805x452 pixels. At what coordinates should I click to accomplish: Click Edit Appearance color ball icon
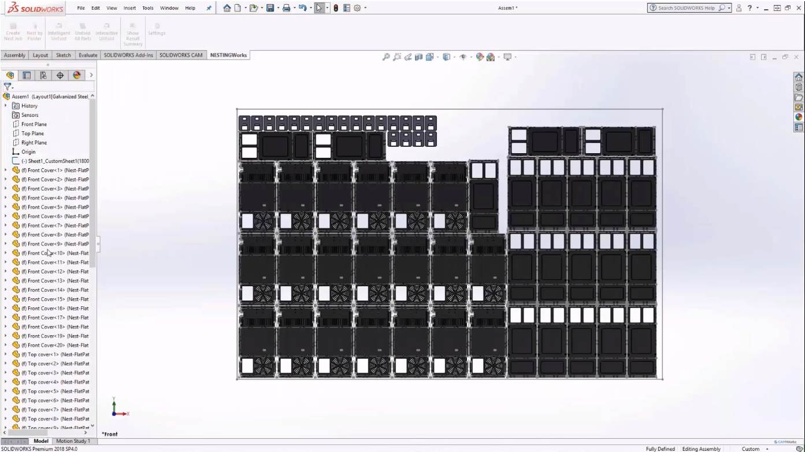480,57
